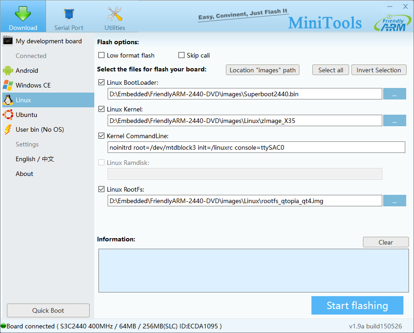The width and height of the screenshot is (414, 333).
Task: Click the green Download arrow icon
Action: click(x=23, y=13)
